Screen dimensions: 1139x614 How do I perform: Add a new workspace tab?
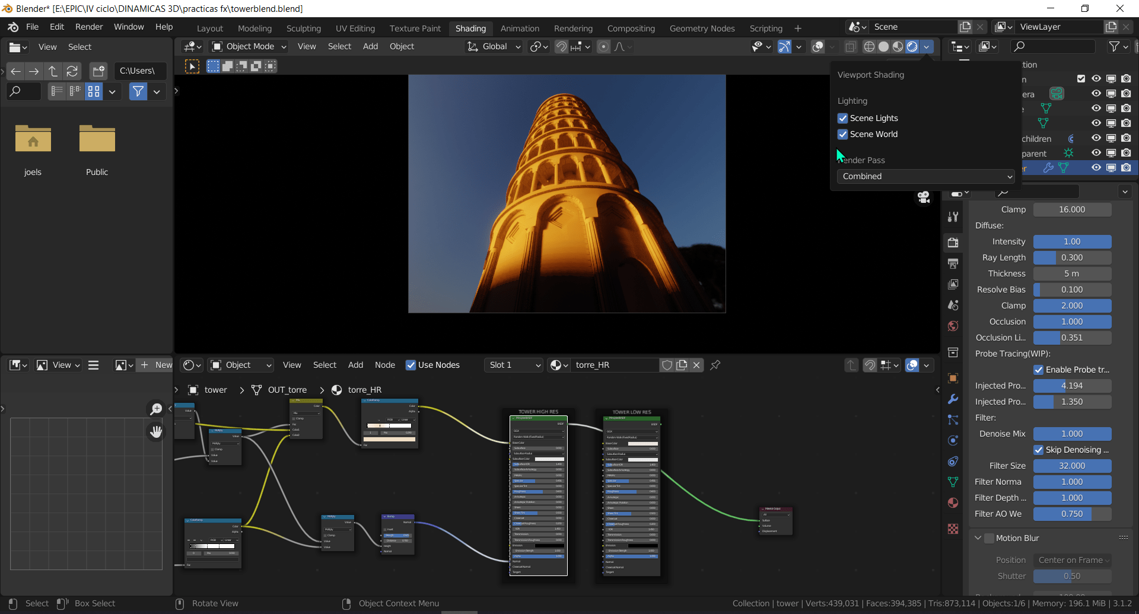click(798, 28)
